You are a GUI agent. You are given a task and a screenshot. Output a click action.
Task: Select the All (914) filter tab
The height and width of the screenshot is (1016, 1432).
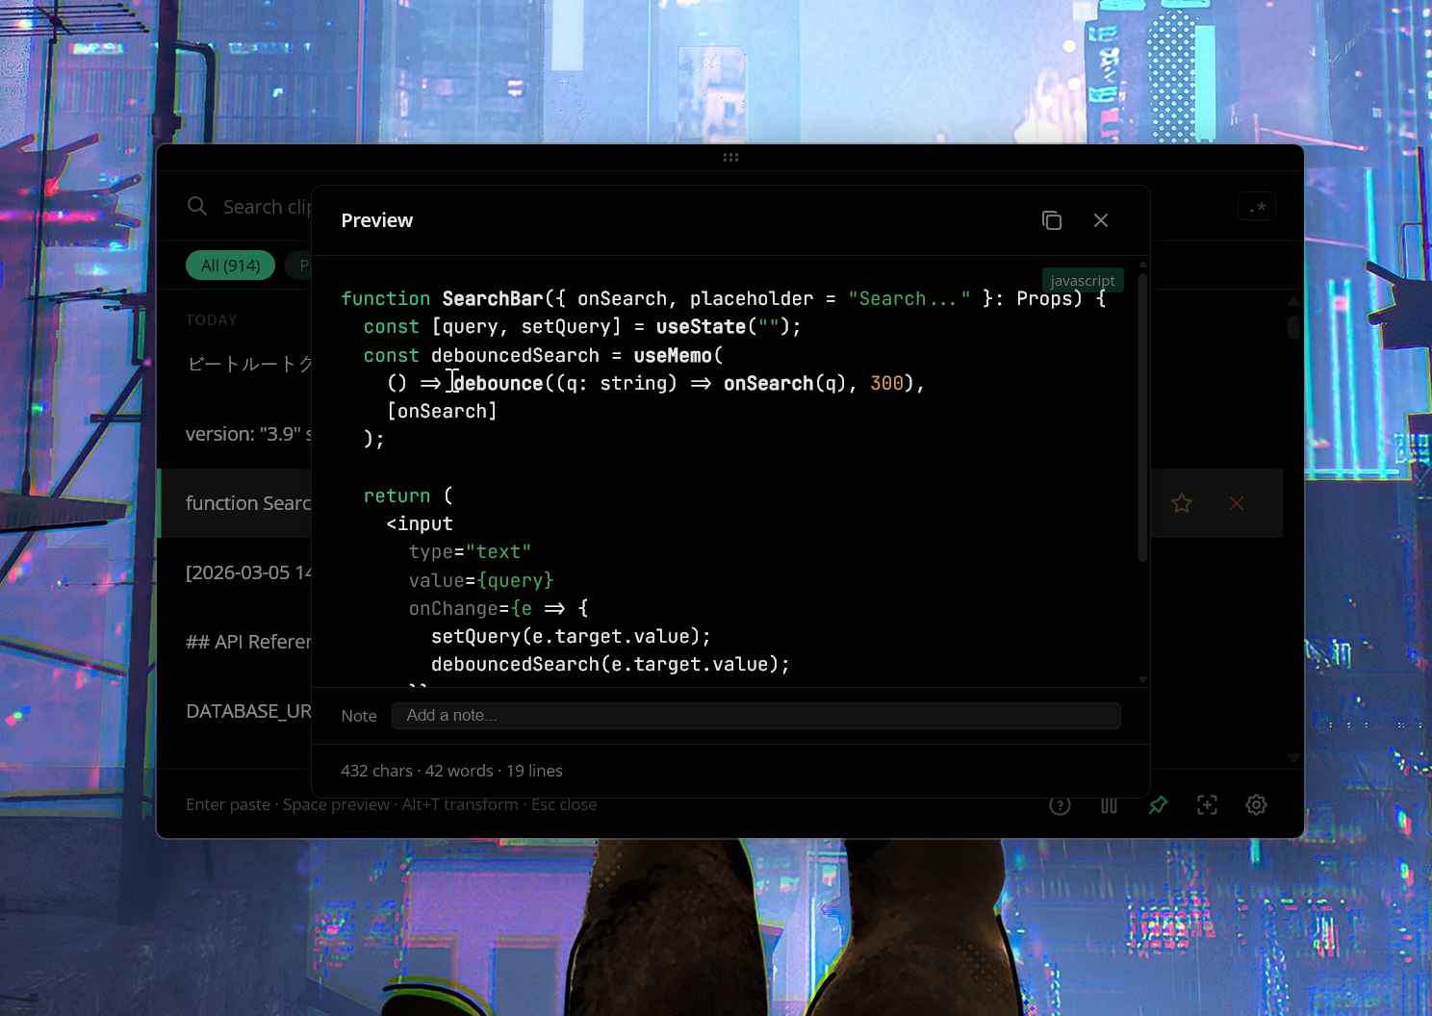pyautogui.click(x=231, y=266)
